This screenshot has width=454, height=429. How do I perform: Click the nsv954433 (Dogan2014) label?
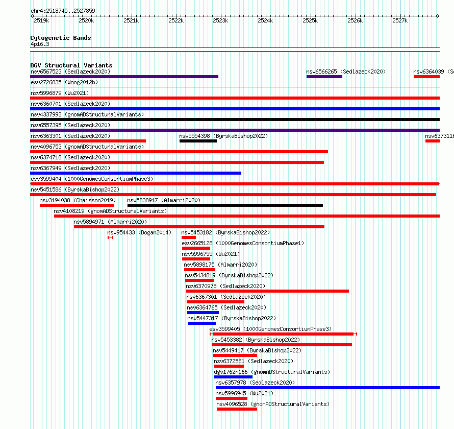point(139,232)
